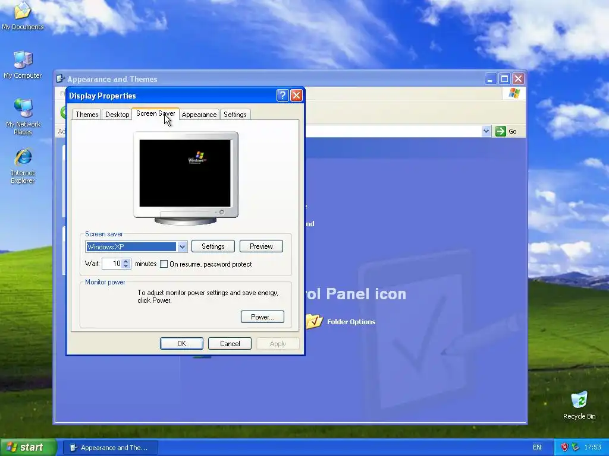Click the Folder Options link
609x456 pixels.
[351, 322]
